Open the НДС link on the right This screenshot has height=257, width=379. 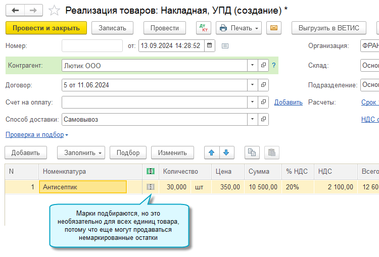pos(370,119)
